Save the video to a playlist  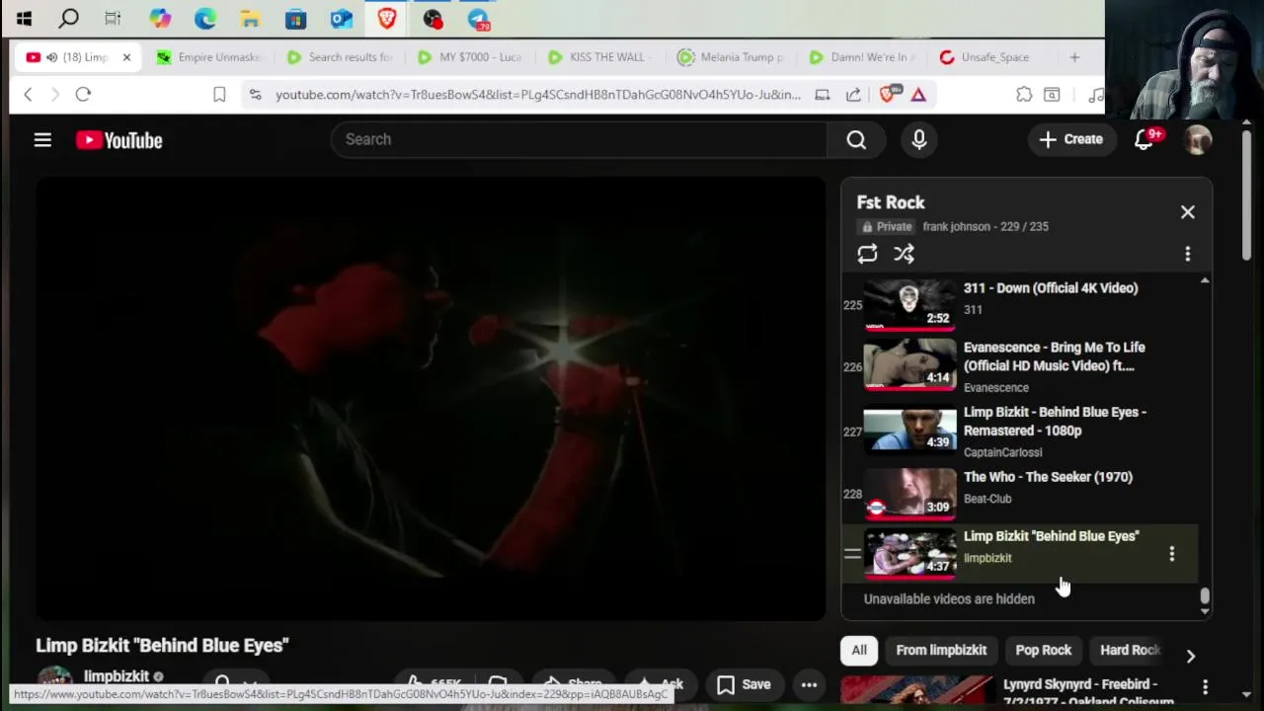point(744,684)
